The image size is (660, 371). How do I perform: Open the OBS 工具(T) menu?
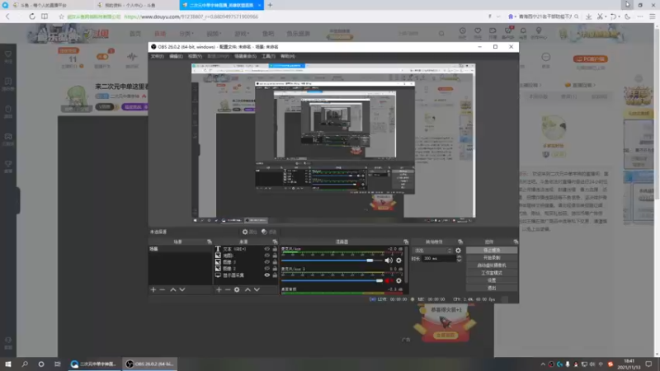click(269, 56)
